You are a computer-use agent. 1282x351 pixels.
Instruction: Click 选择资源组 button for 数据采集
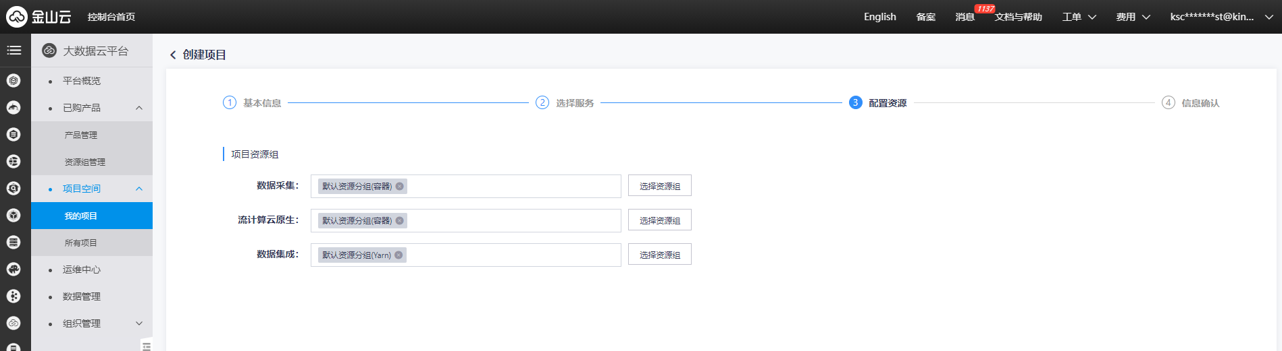tap(660, 186)
